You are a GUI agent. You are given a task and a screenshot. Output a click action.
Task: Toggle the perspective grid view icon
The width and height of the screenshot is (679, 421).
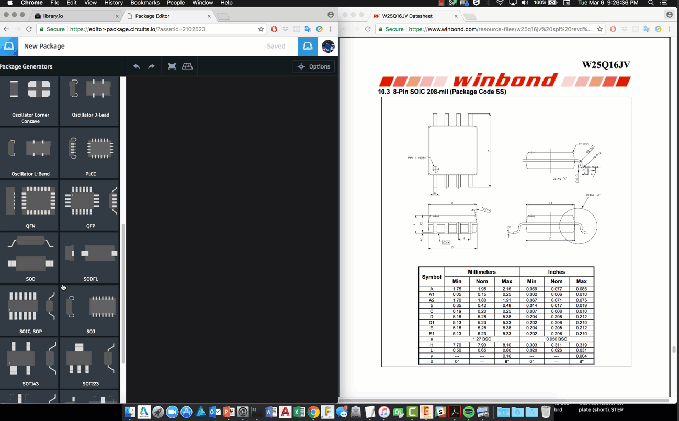click(x=187, y=66)
